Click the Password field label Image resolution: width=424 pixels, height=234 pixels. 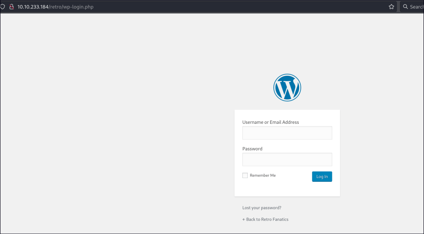252,149
